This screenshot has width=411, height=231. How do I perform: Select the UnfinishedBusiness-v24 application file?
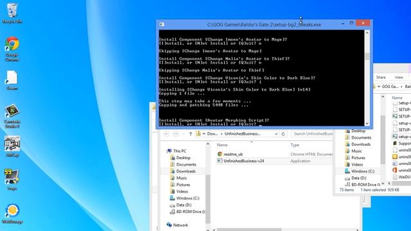point(241,161)
